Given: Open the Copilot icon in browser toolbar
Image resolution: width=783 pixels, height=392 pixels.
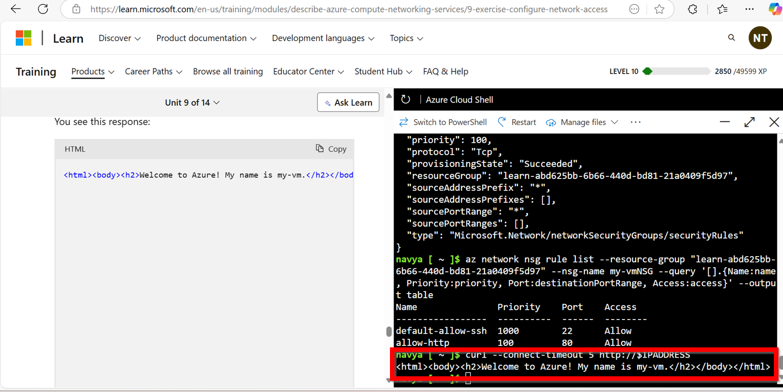Looking at the screenshot, I should pos(775,9).
